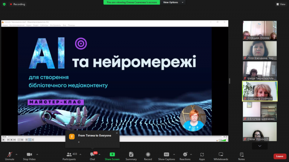Image resolution: width=289 pixels, height=162 pixels.
Task: Click the VLC play button
Action: [x=4, y=140]
